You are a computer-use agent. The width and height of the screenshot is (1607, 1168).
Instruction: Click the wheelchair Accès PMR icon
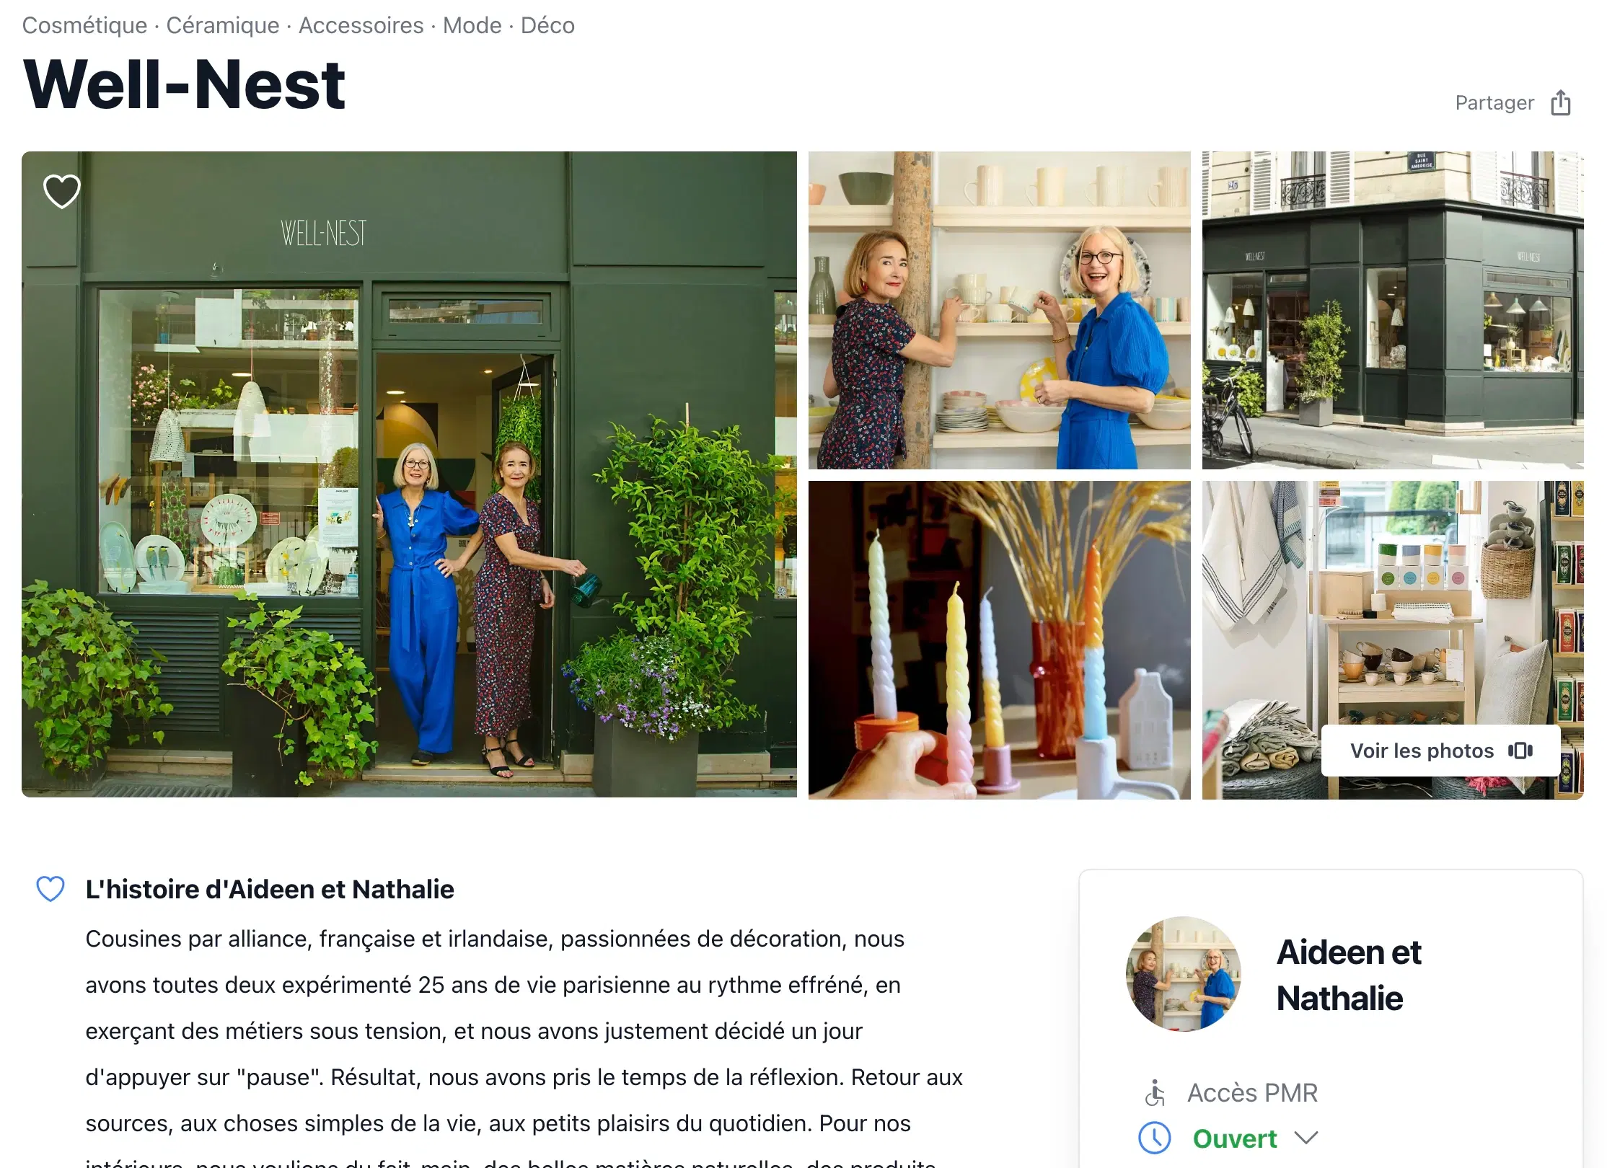pyautogui.click(x=1155, y=1093)
